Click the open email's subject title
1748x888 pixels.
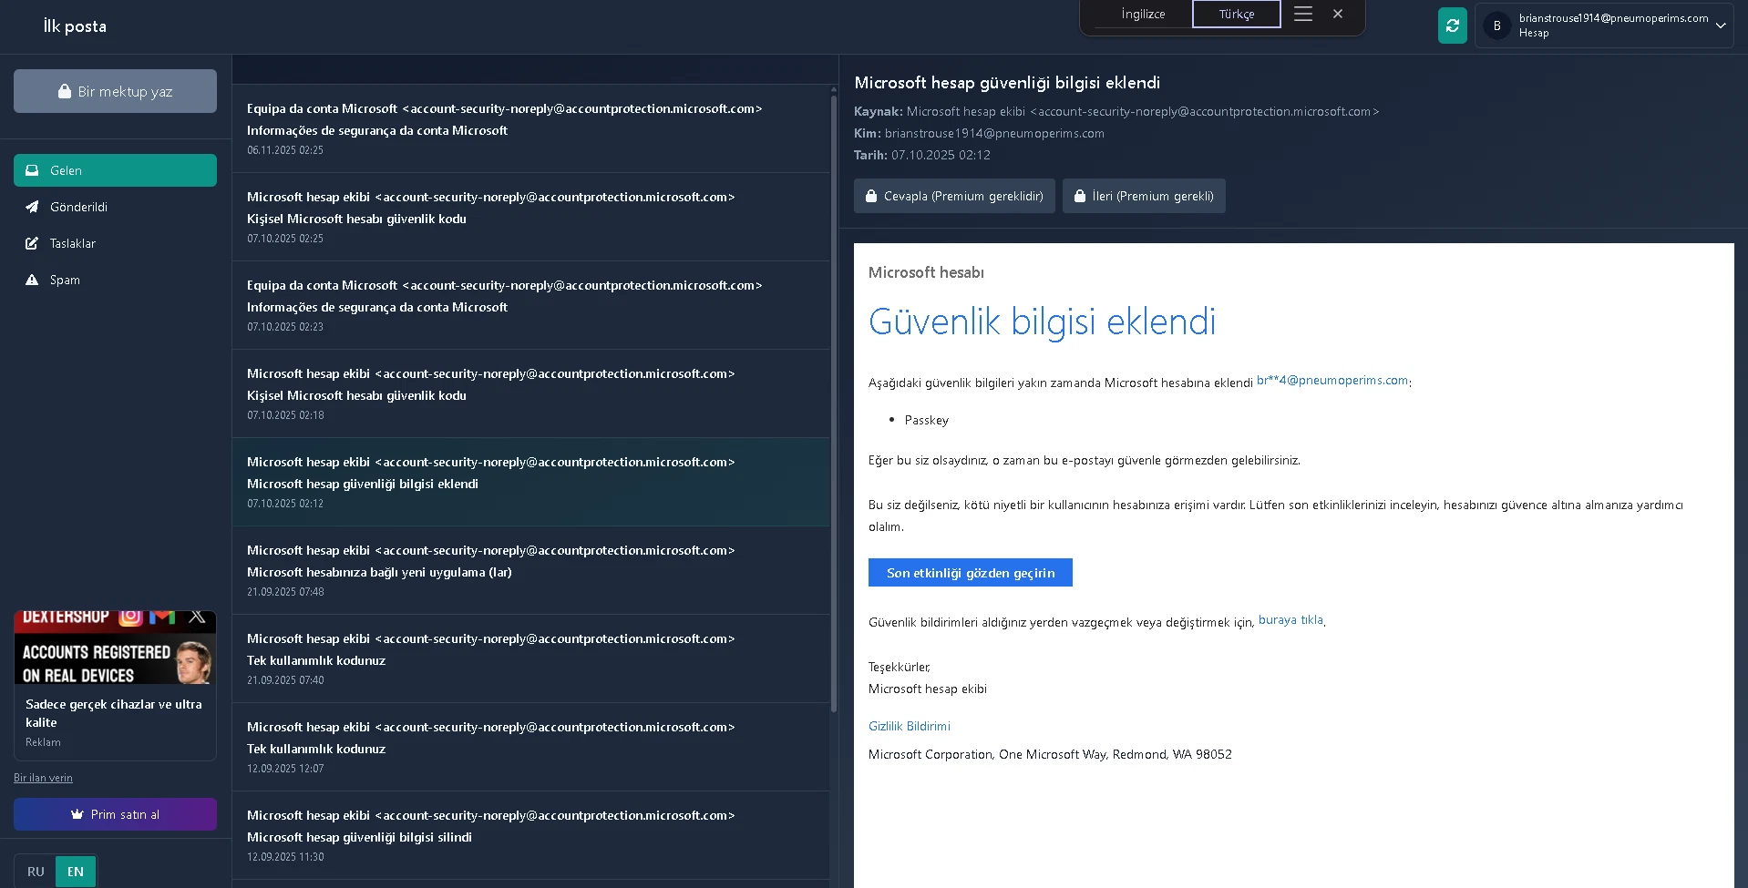pyautogui.click(x=1007, y=83)
